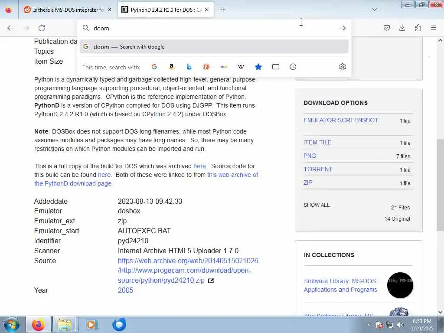Open Save to Pocket icon

386,28
